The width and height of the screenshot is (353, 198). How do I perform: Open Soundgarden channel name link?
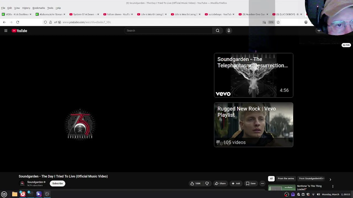(x=35, y=182)
